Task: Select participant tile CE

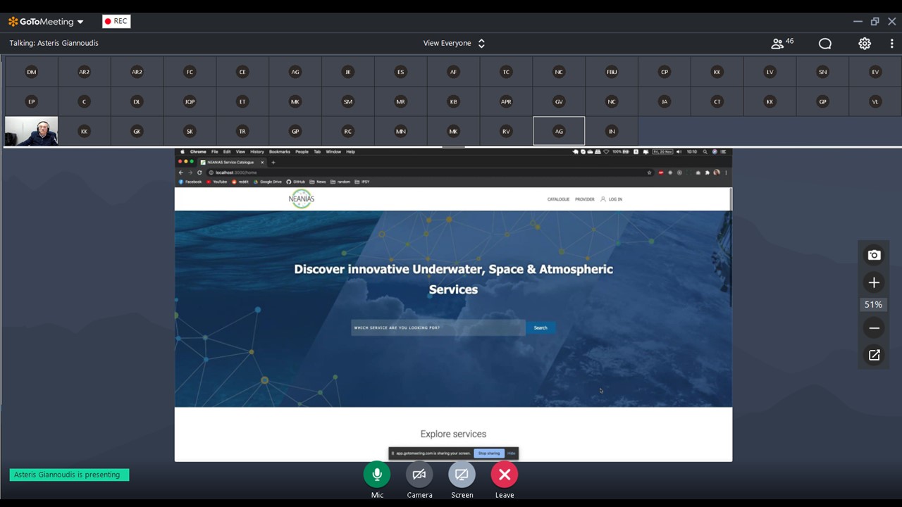Action: pos(242,72)
